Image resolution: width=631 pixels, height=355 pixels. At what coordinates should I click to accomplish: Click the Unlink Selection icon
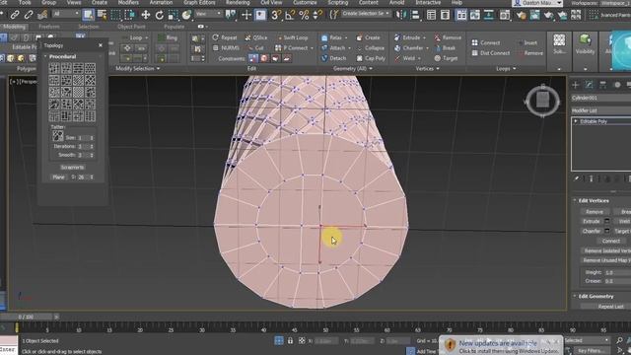click(29, 16)
